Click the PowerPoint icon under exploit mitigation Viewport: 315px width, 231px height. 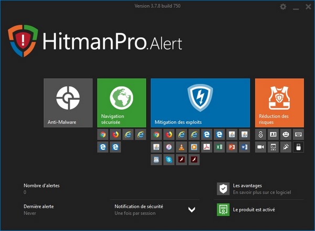coord(232,147)
